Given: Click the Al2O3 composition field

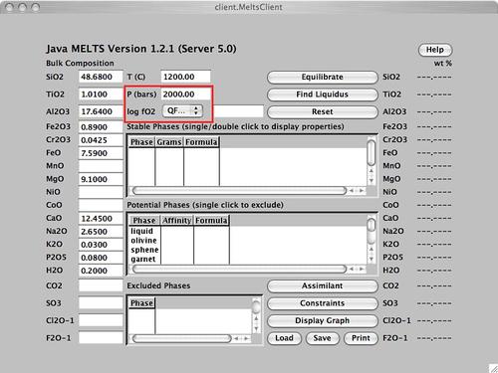Looking at the screenshot, I should tap(101, 111).
